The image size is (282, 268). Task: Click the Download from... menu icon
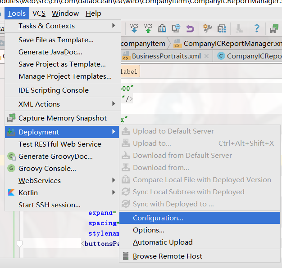126,167
